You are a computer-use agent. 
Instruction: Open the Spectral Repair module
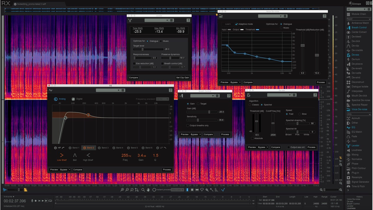[359, 105]
